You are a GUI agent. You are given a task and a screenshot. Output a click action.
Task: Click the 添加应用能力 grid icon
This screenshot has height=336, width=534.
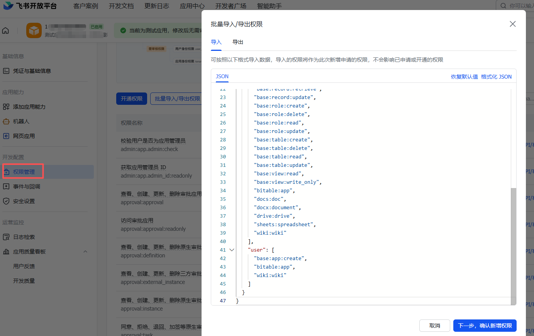pyautogui.click(x=6, y=107)
